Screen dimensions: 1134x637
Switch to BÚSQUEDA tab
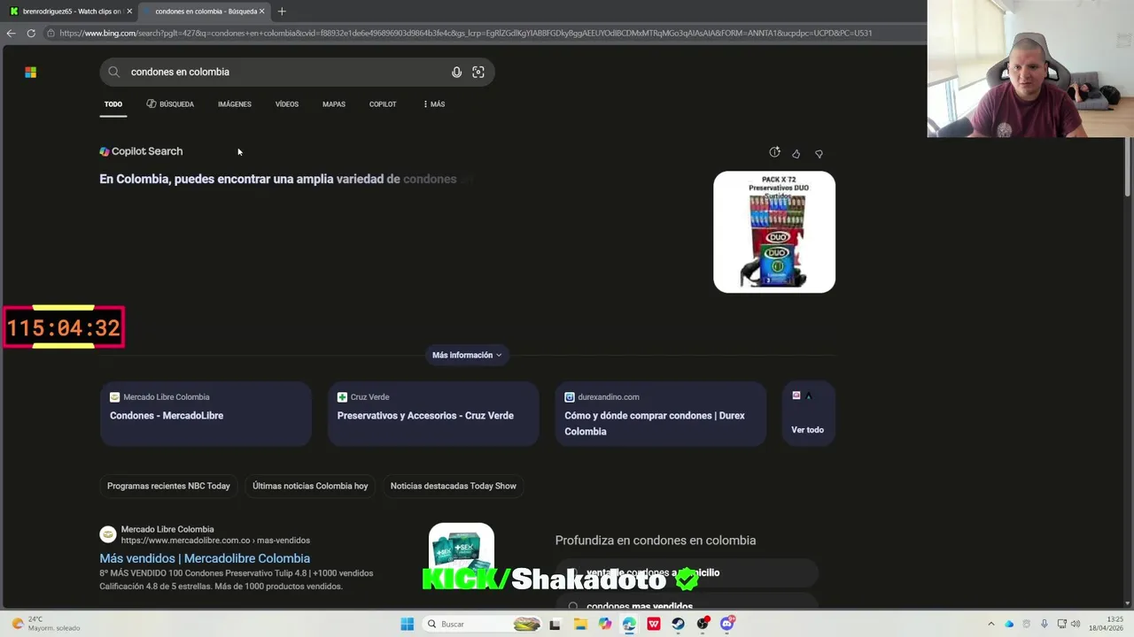[170, 104]
